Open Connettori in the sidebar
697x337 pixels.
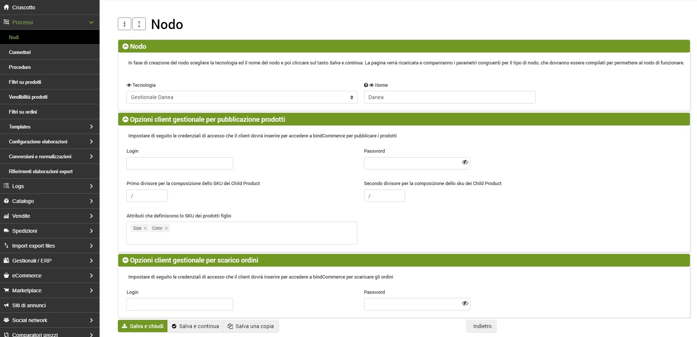[x=20, y=52]
